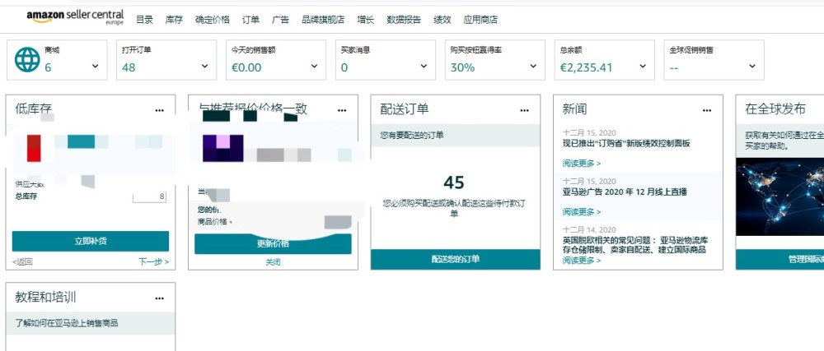Click the news headline about 订购省 新版绩效控制面板

click(x=626, y=144)
